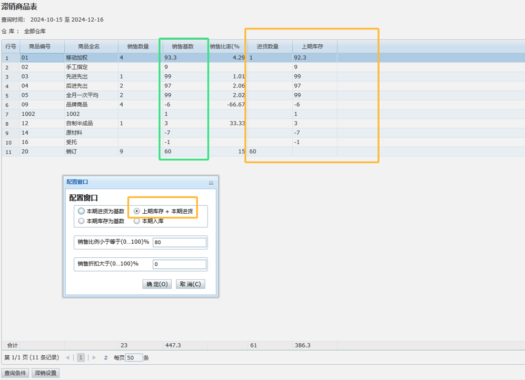
Task: Select 上期库存 + 本期进货 radio option
Action: tap(137, 211)
